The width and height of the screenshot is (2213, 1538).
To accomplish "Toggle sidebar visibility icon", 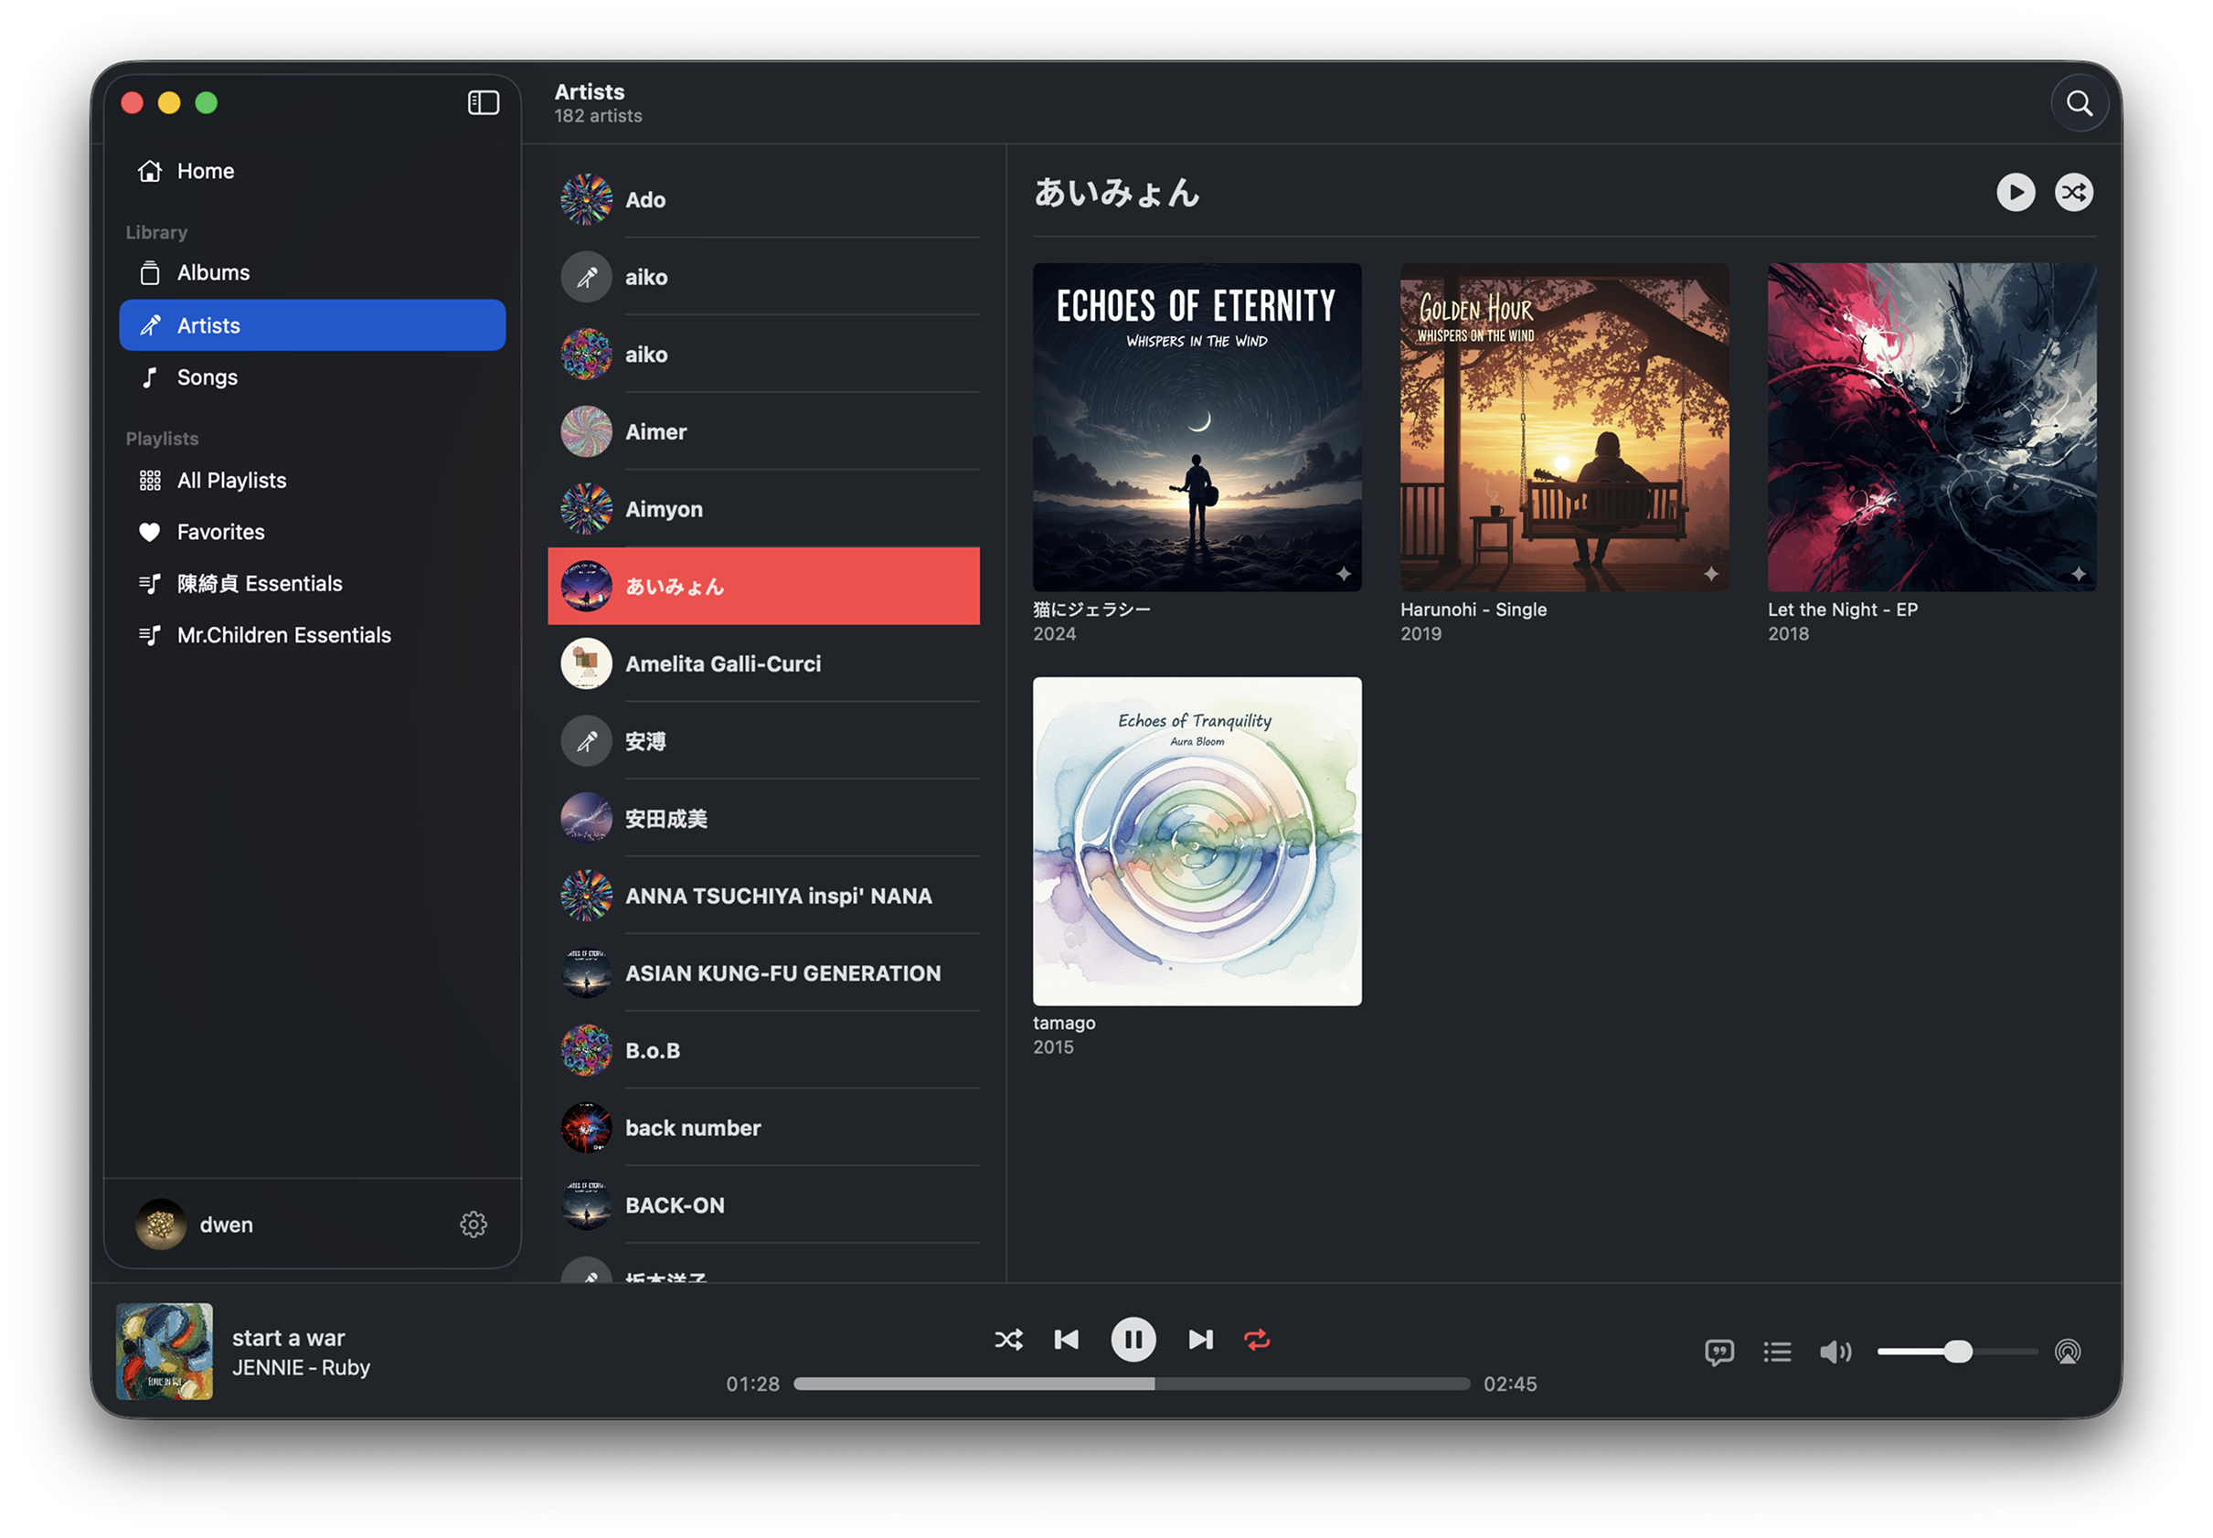I will coord(483,103).
